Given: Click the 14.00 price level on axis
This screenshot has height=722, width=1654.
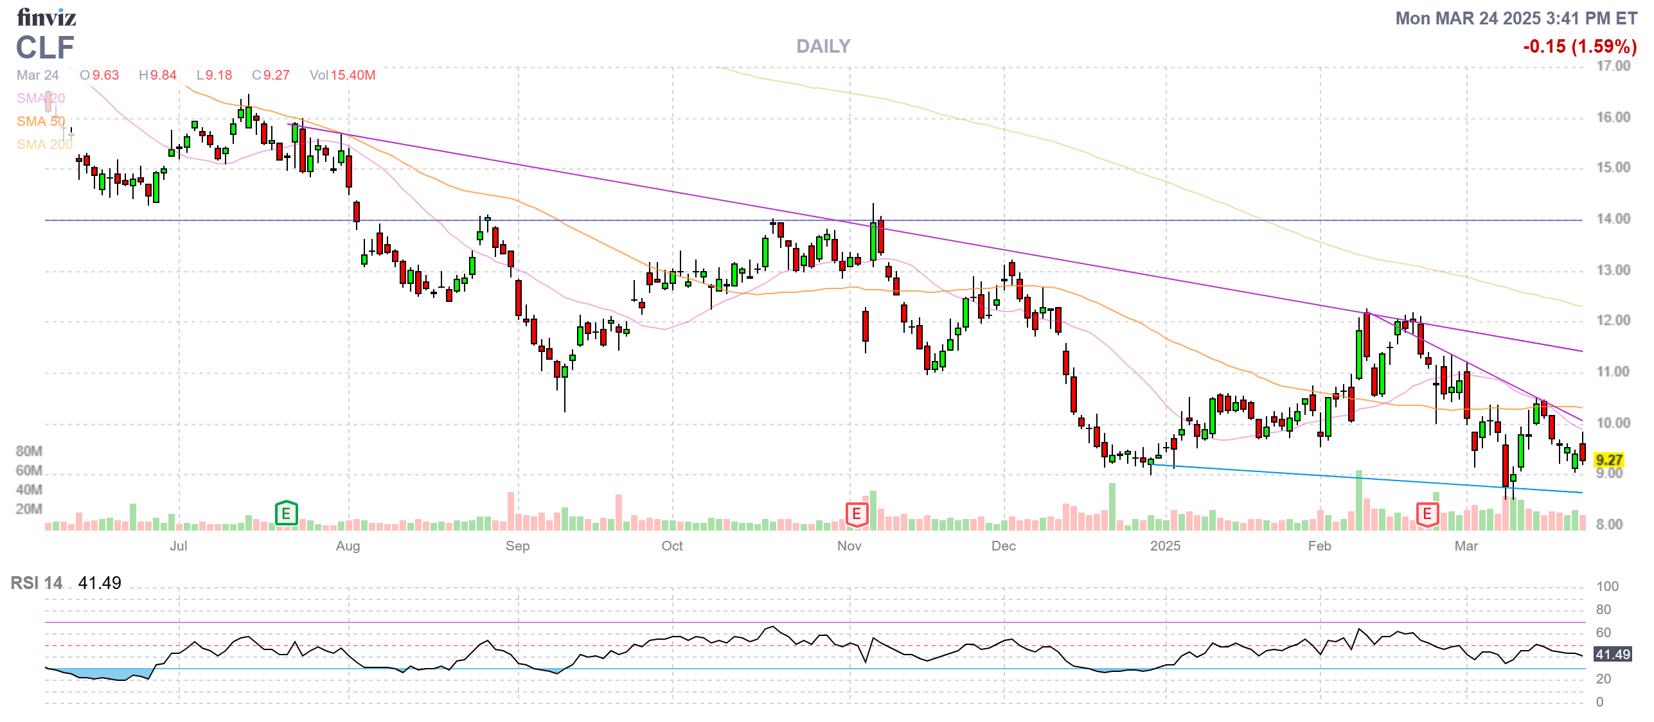Looking at the screenshot, I should pos(1613,219).
